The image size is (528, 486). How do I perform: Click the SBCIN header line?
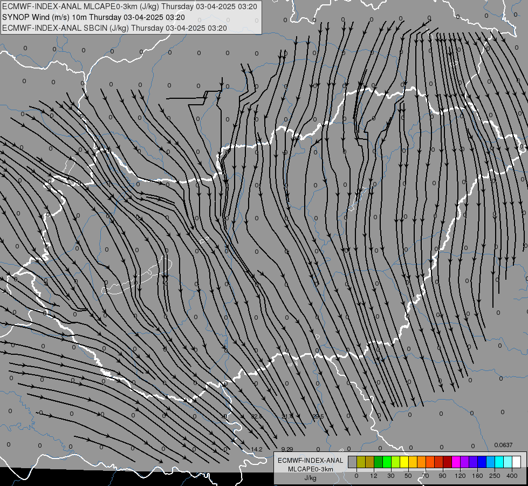[114, 28]
